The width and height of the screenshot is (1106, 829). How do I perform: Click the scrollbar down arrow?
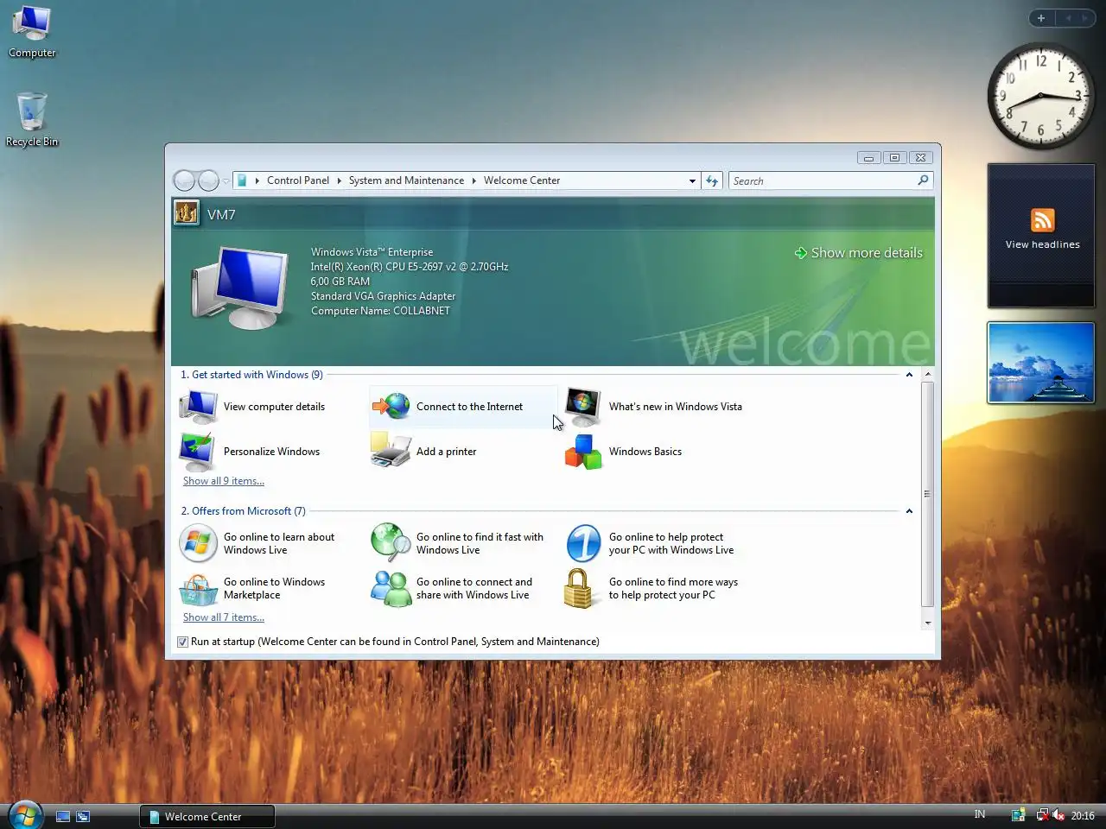pos(927,623)
